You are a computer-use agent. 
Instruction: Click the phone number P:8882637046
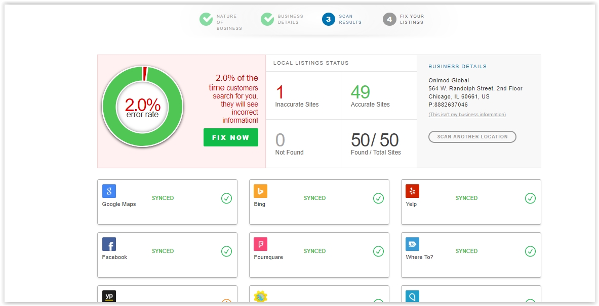448,105
